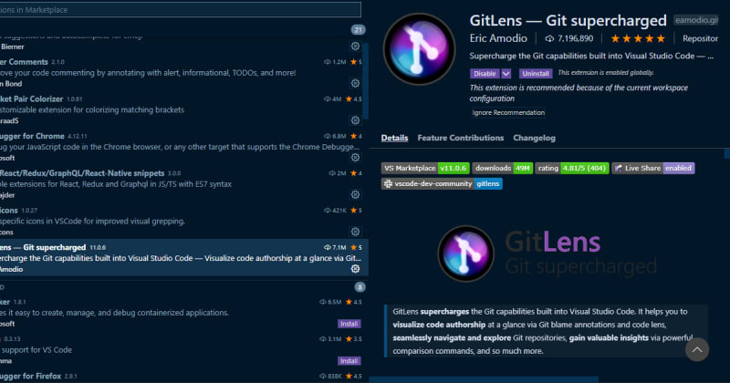Open the Repository link
This screenshot has width=730, height=383.
click(x=700, y=39)
